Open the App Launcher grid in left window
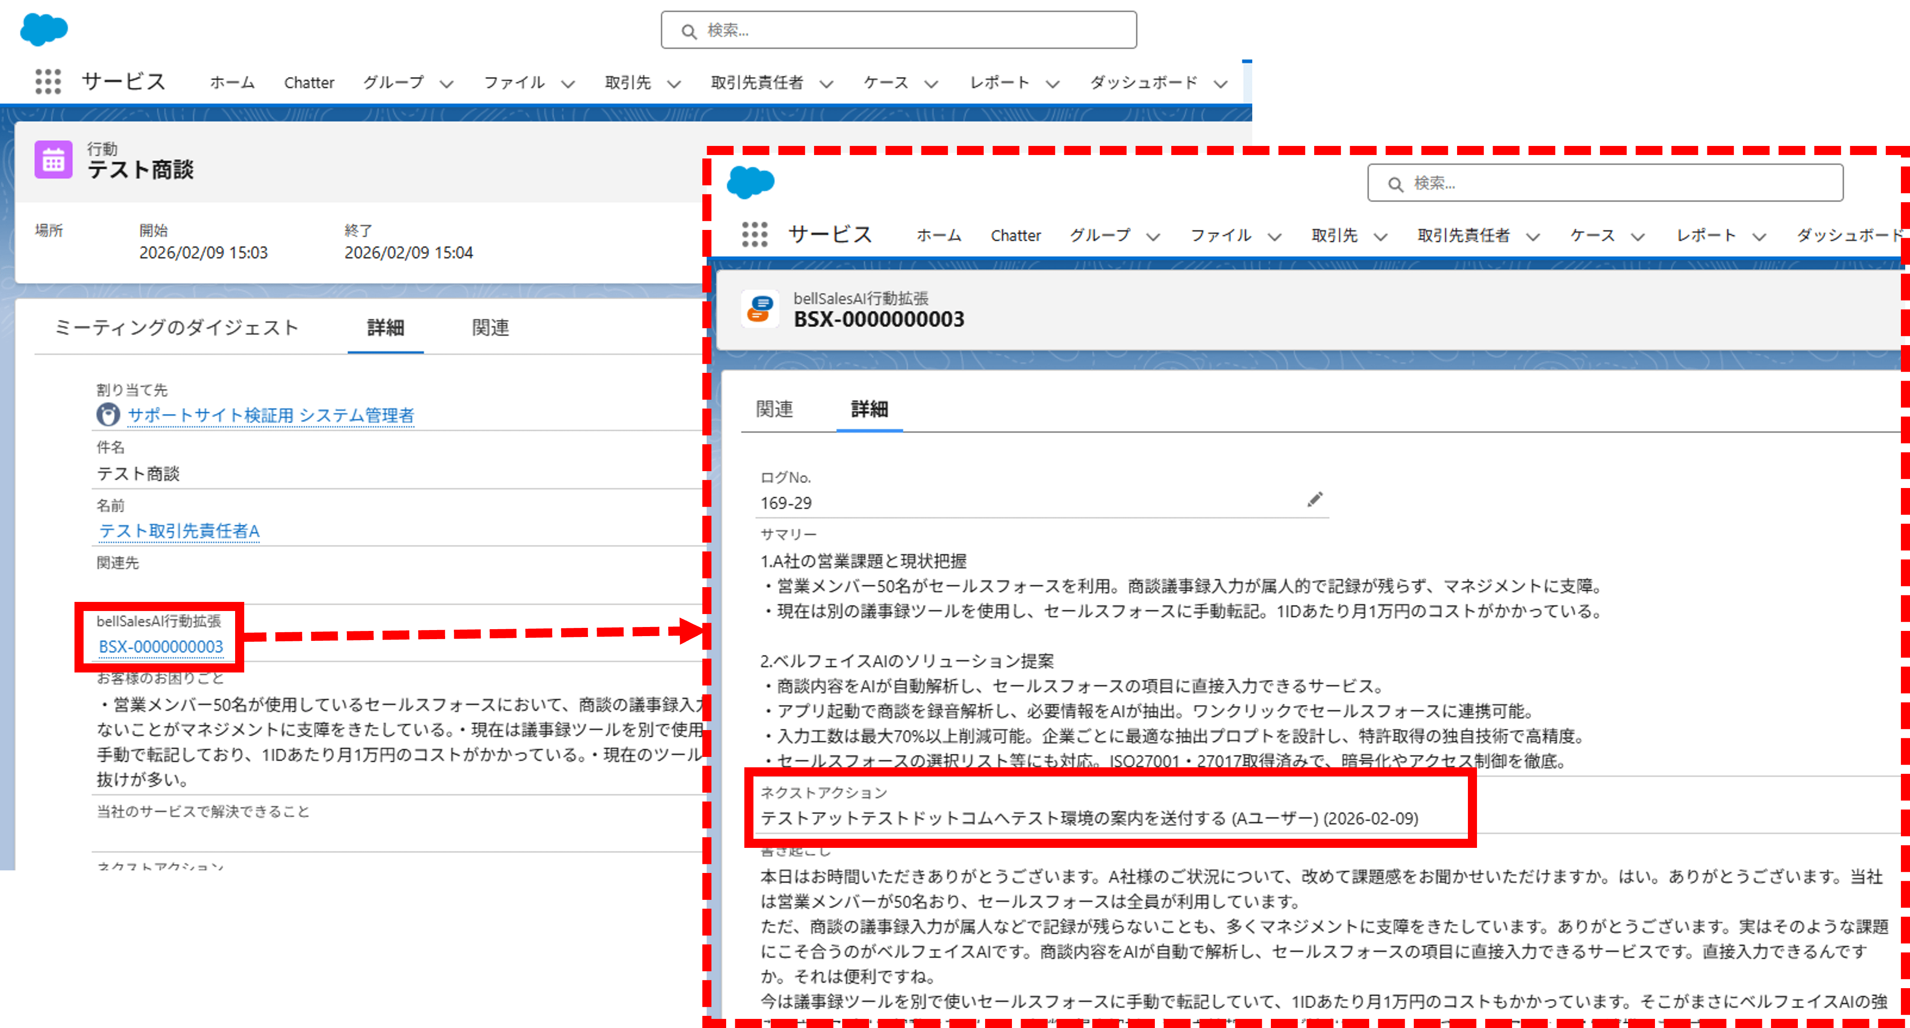The image size is (1910, 1028). pos(48,81)
